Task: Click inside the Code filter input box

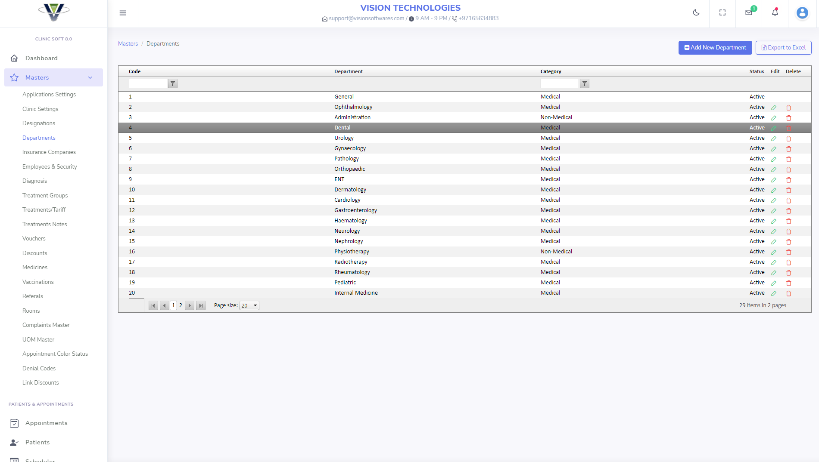Action: (147, 83)
